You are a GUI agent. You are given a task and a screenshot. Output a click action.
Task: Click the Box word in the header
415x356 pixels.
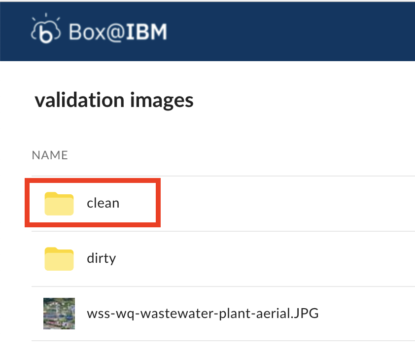click(87, 32)
